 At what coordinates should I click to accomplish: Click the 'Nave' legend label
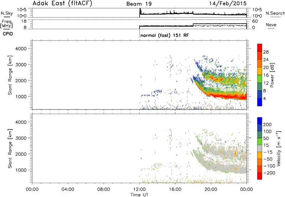(271, 25)
